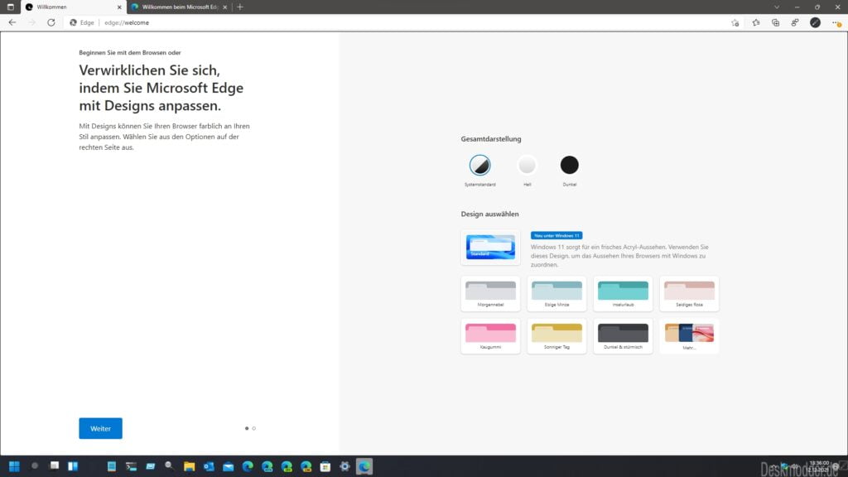Image resolution: width=848 pixels, height=477 pixels.
Task: Select the Dunkel (dark) appearance option
Action: [569, 165]
